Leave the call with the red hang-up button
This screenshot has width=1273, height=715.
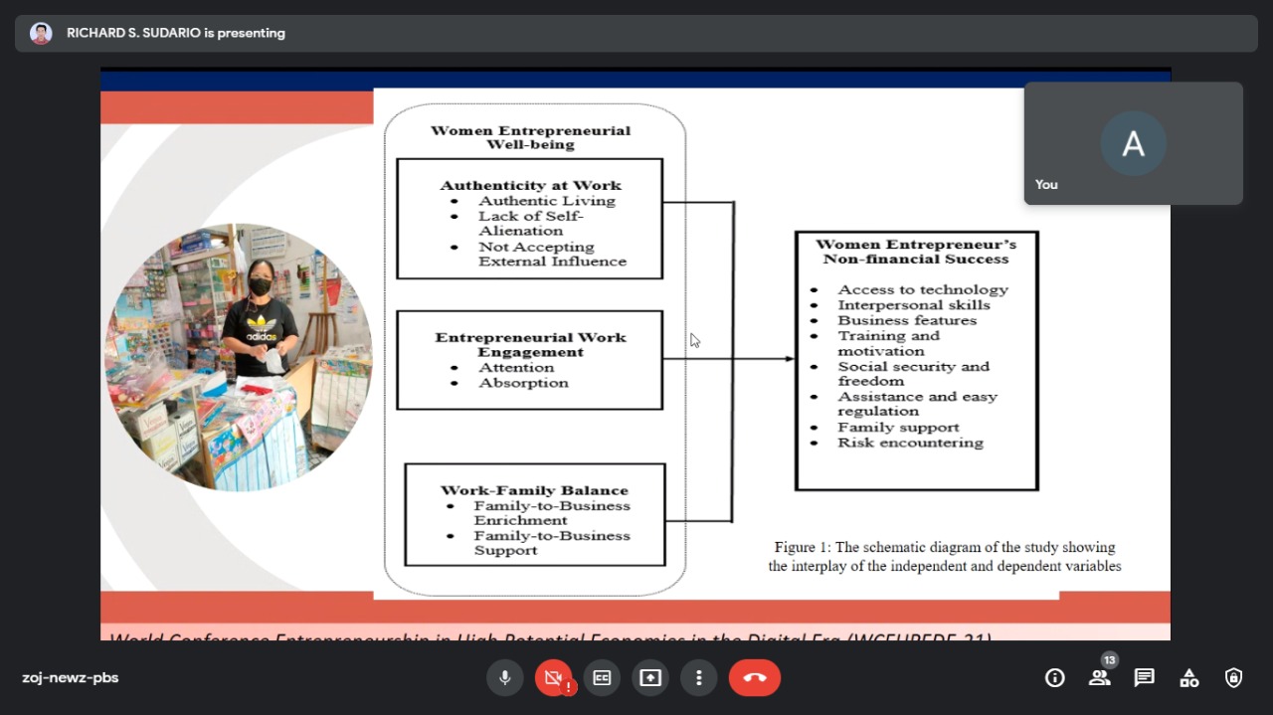pyautogui.click(x=755, y=678)
